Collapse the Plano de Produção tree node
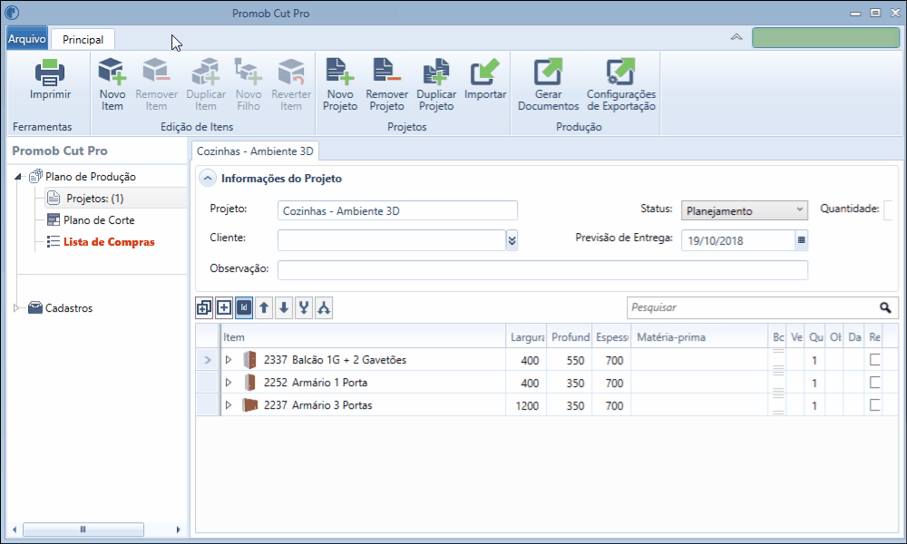 [18, 177]
